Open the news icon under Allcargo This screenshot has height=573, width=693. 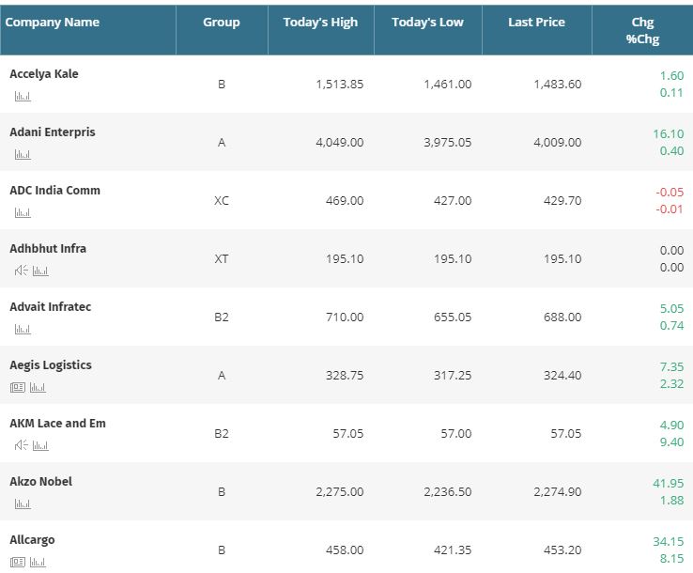(x=18, y=562)
